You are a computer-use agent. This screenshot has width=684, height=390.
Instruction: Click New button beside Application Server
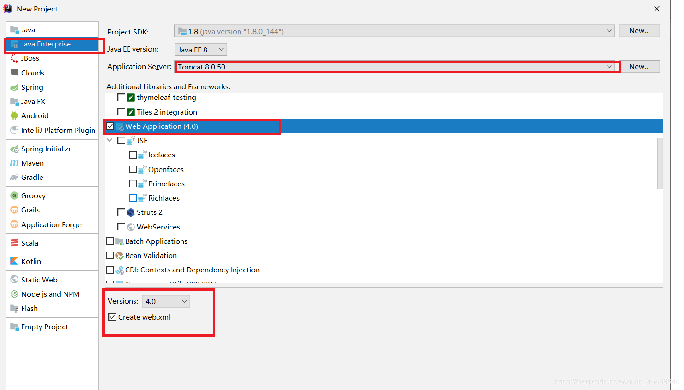pyautogui.click(x=639, y=67)
